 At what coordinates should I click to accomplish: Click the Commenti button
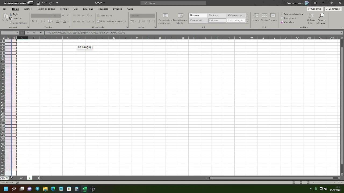pyautogui.click(x=333, y=9)
